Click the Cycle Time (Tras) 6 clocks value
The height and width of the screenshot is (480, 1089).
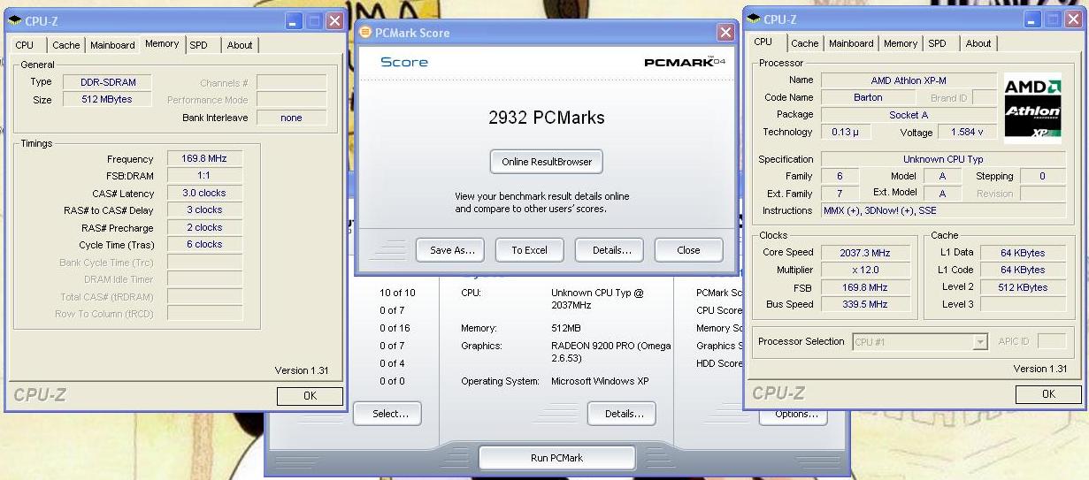(x=204, y=244)
